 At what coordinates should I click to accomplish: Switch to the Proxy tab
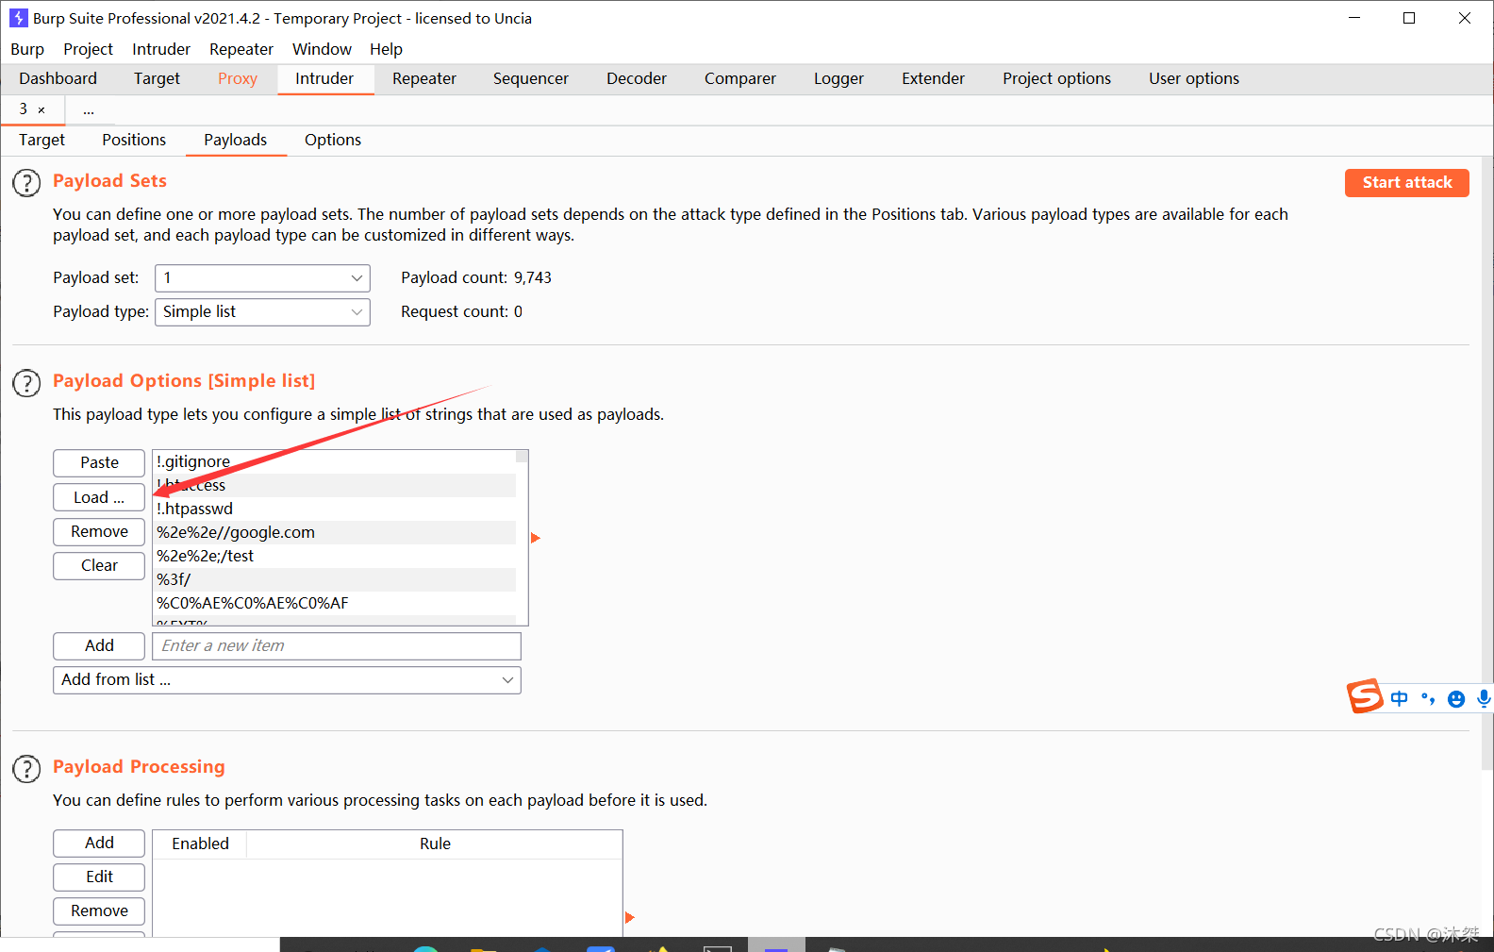[x=238, y=79]
